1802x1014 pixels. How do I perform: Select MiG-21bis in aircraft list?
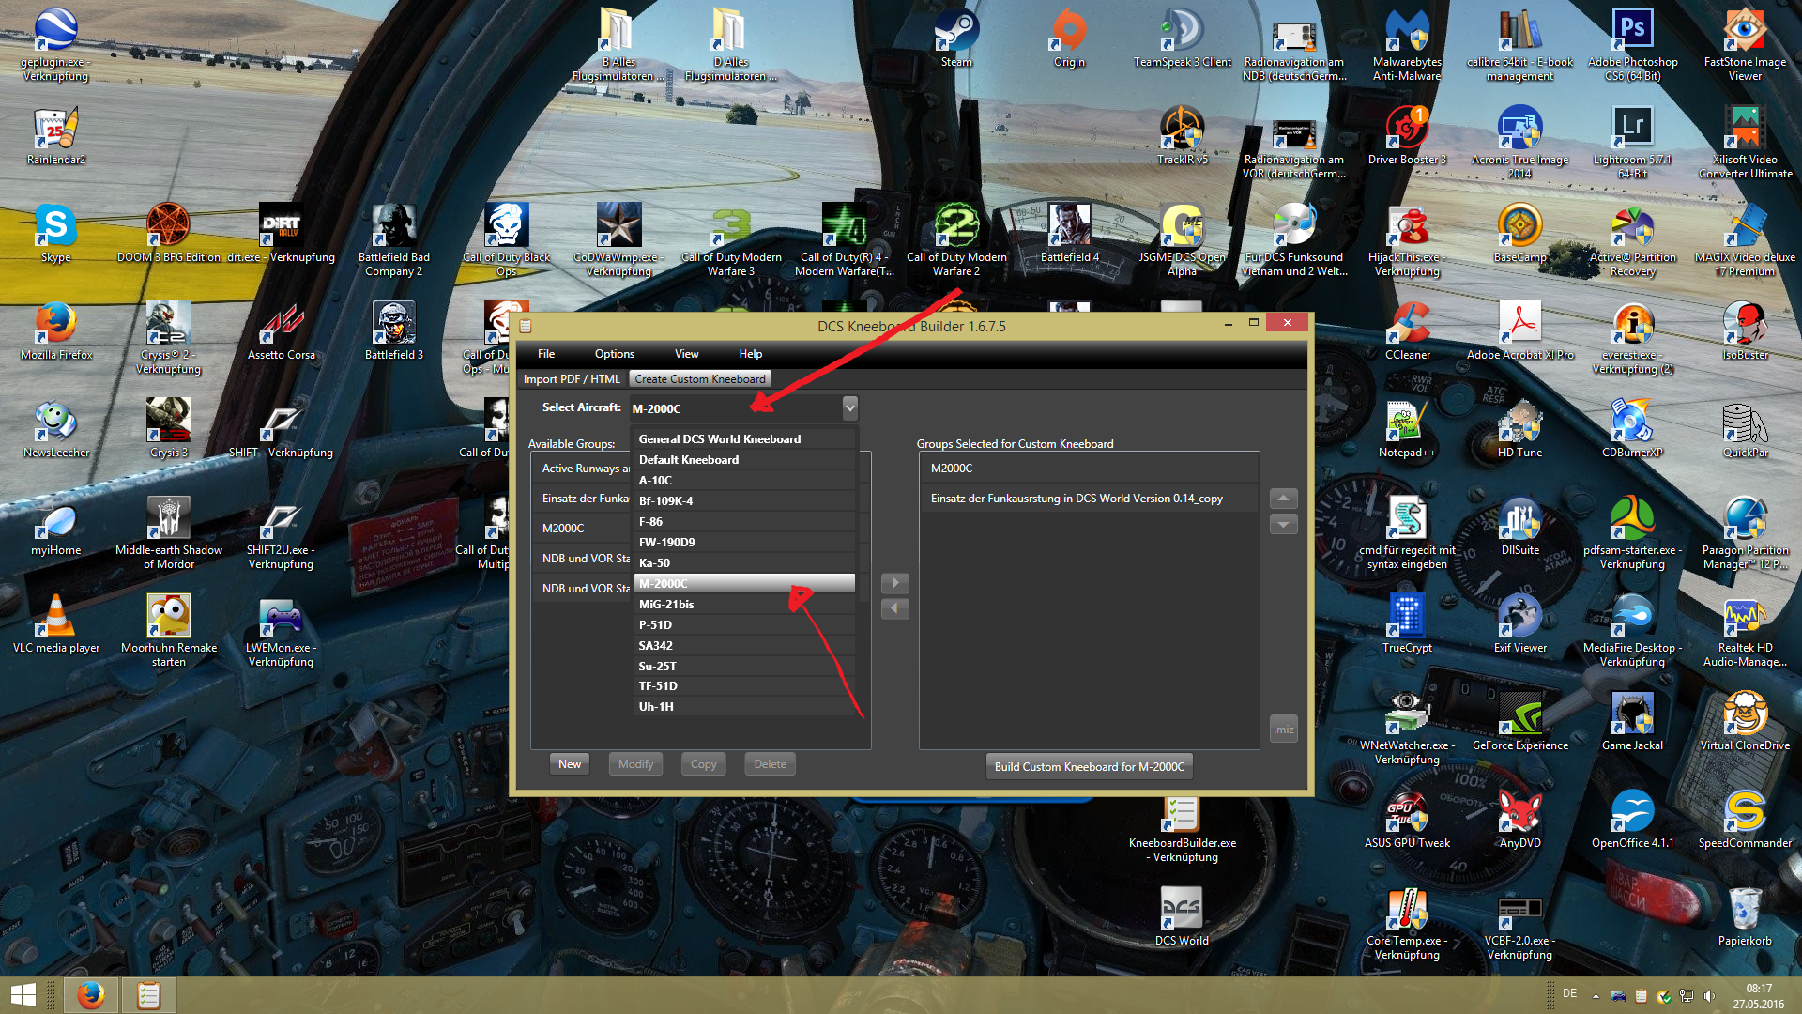pos(745,605)
